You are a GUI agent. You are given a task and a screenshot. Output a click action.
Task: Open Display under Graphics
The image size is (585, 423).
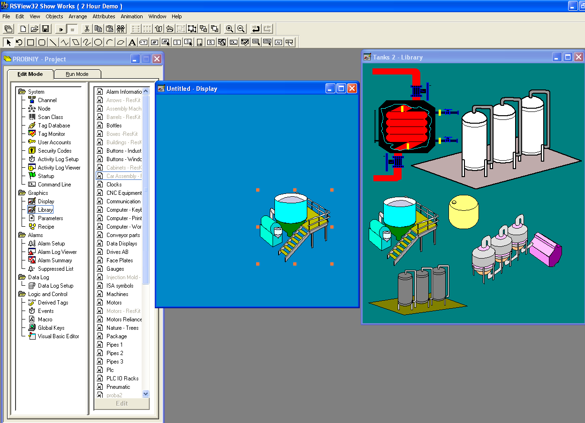tap(41, 201)
